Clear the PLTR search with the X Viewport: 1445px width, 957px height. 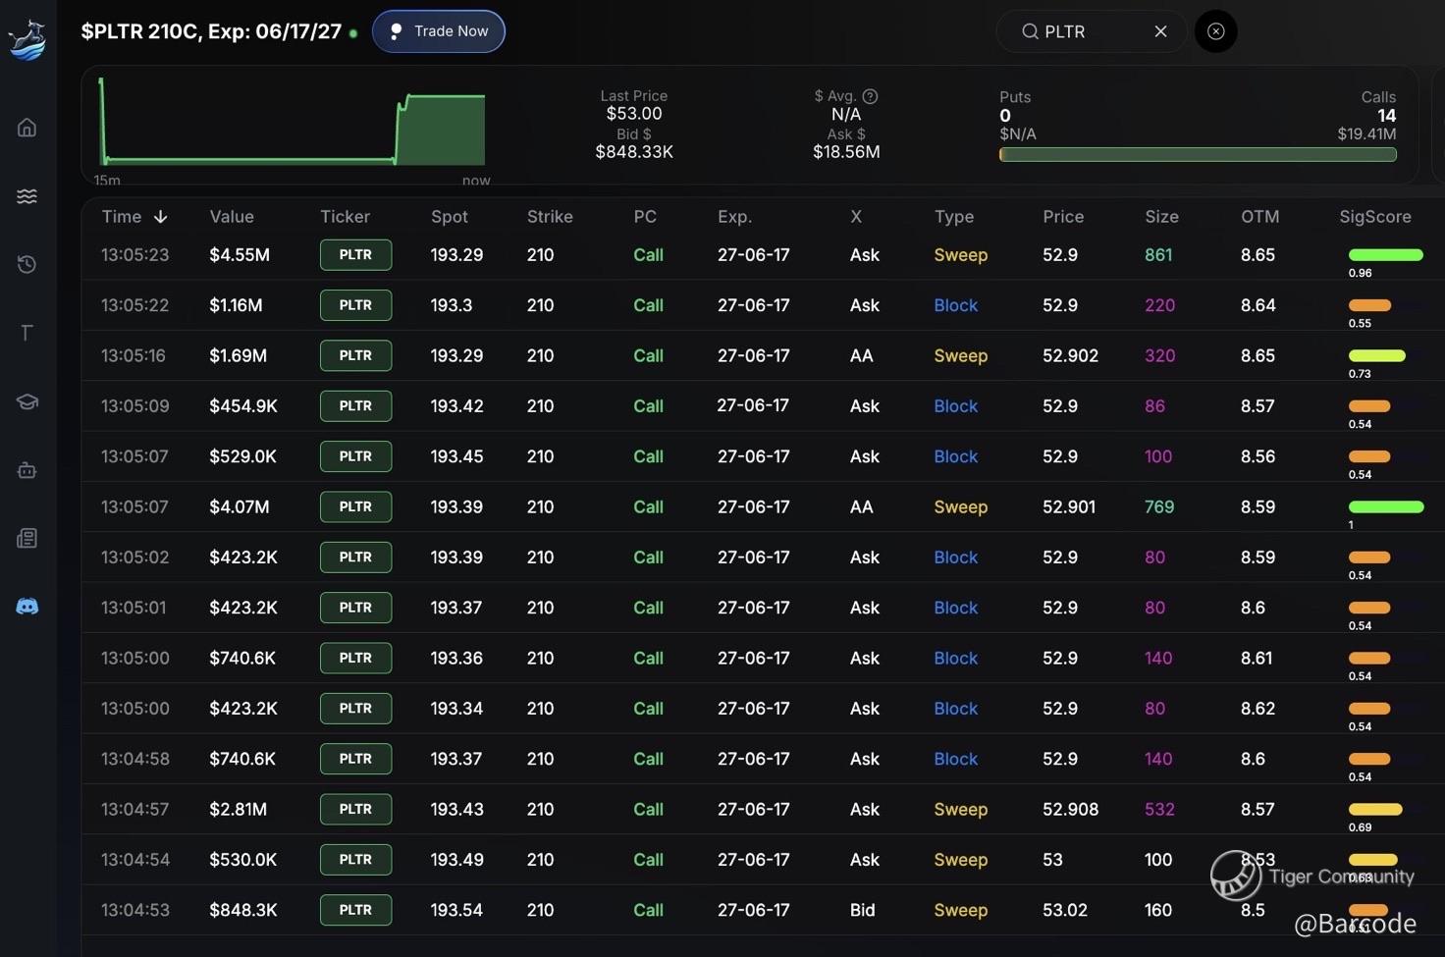click(1160, 31)
